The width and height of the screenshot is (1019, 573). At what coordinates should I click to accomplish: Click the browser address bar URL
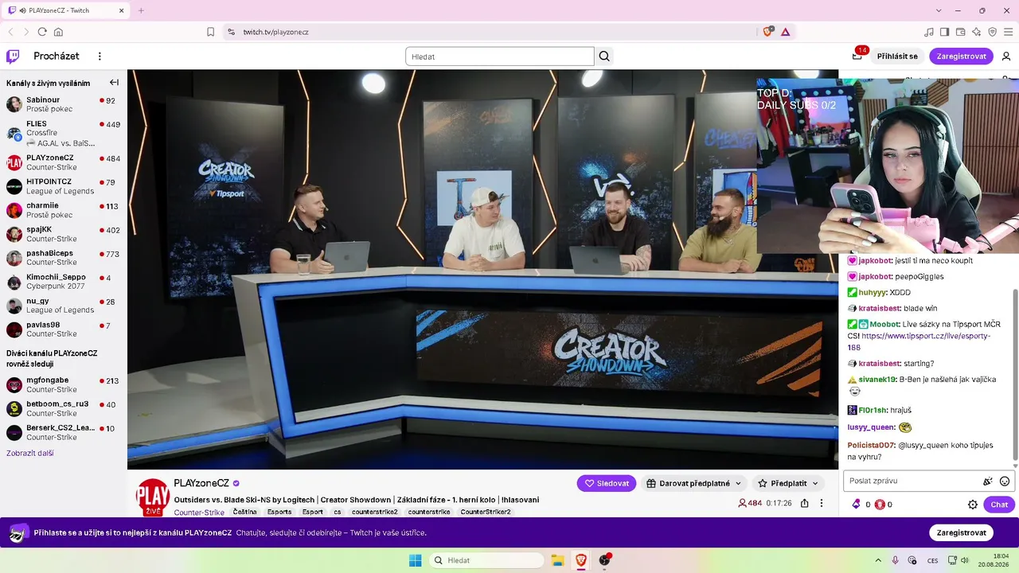coord(275,32)
